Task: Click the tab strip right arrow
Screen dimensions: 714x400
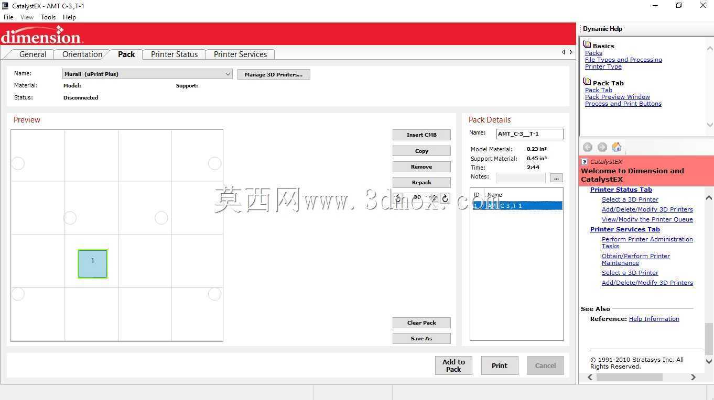Action: click(x=571, y=52)
